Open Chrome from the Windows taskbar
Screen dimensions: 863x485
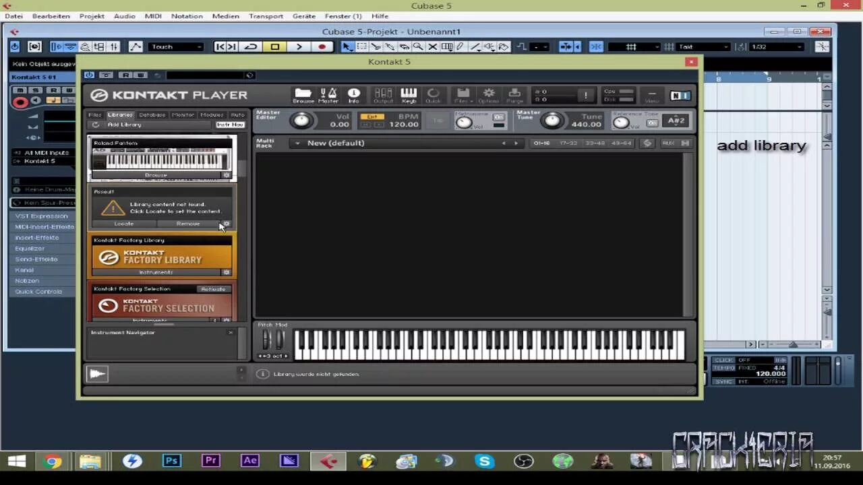click(53, 461)
